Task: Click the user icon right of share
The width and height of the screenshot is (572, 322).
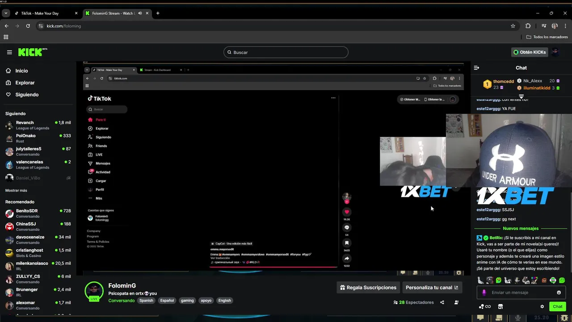Action: point(456,302)
